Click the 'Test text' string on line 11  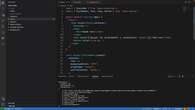pyautogui.click(x=158, y=38)
